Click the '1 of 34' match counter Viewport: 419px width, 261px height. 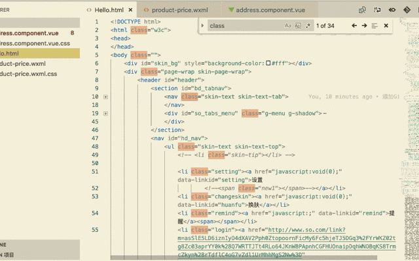coord(325,26)
